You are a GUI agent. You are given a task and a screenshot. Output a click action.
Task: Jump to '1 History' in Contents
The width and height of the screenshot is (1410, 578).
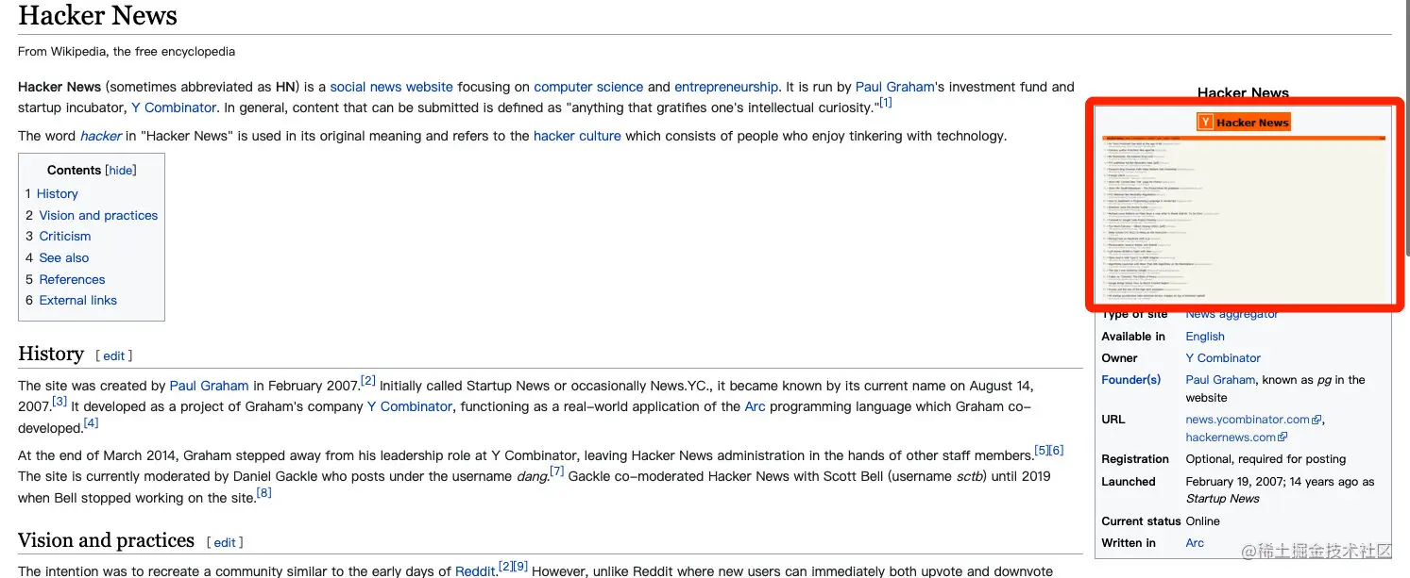(52, 193)
